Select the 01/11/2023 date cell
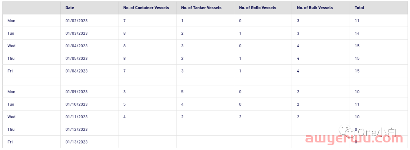This screenshot has height=150, width=410. [77, 117]
